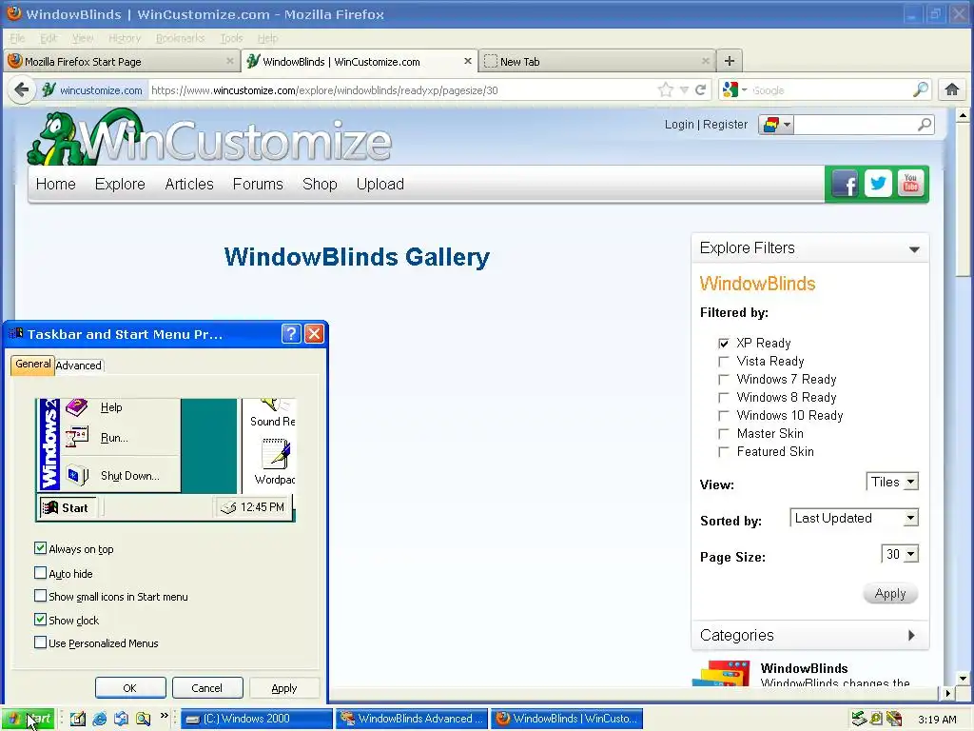Open the address bar history dropdown arrow
The height and width of the screenshot is (731, 974).
coord(684,90)
